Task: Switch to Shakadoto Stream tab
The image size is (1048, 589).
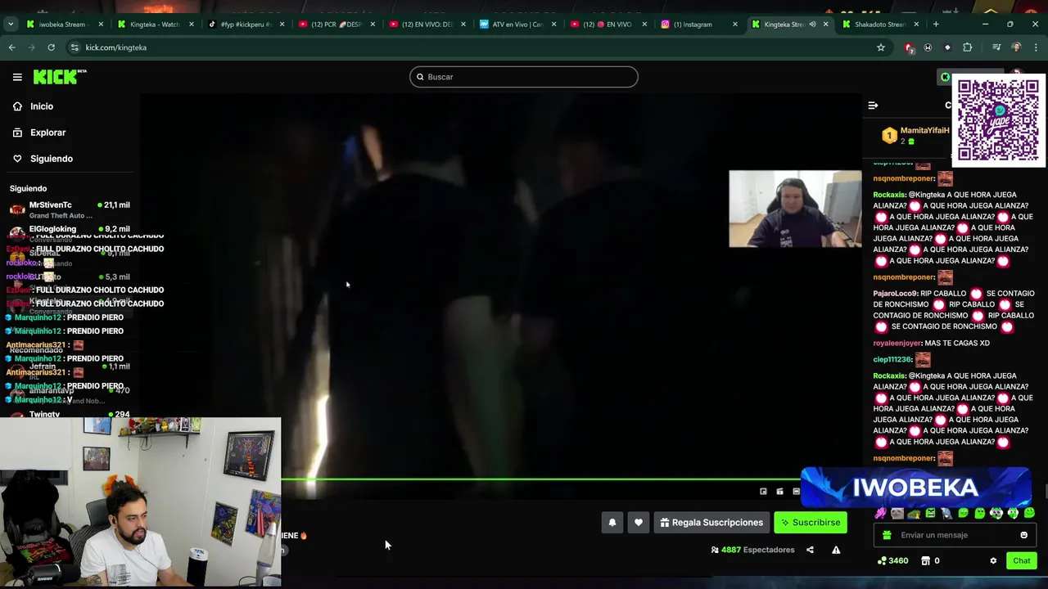Action: tap(879, 25)
